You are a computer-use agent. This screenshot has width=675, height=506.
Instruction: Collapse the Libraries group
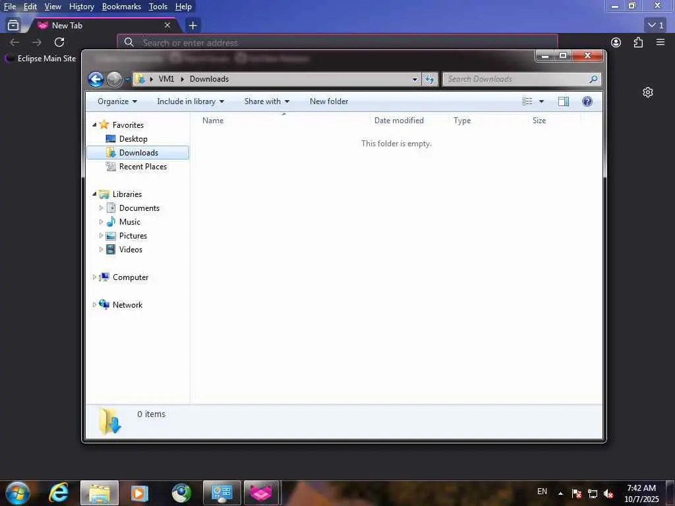[94, 194]
